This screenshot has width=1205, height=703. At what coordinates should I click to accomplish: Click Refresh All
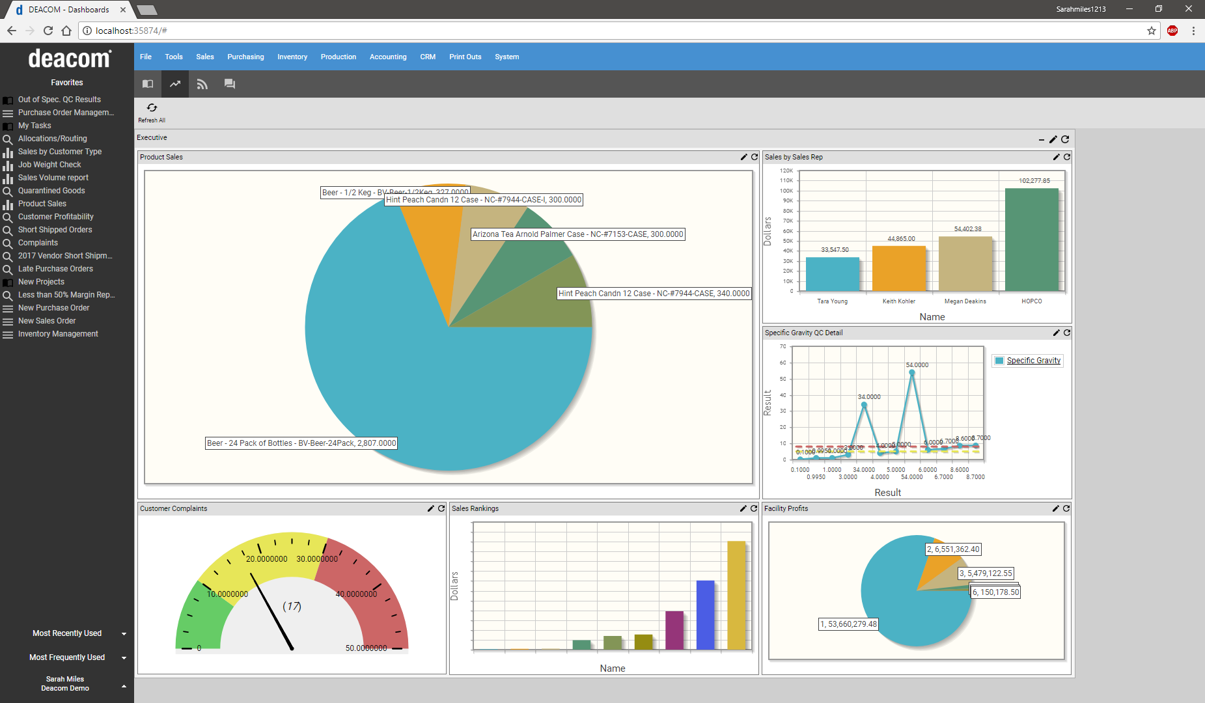coord(152,112)
